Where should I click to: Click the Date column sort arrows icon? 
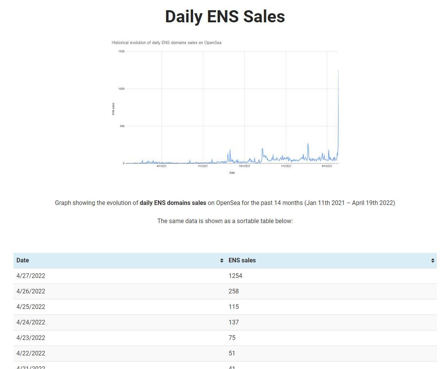point(222,260)
